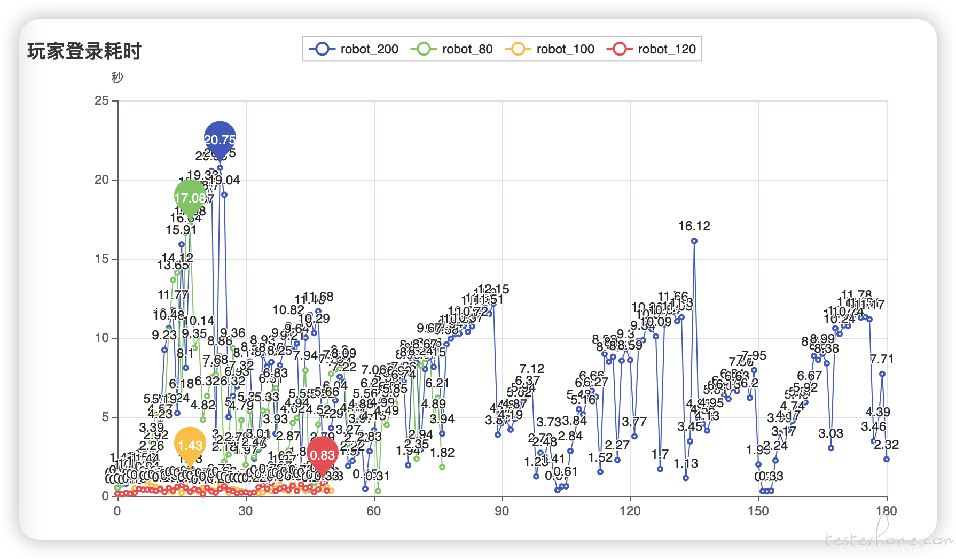Click the blue 20.75 max marker pin
Viewport: 956px width, 559px height.
point(220,139)
